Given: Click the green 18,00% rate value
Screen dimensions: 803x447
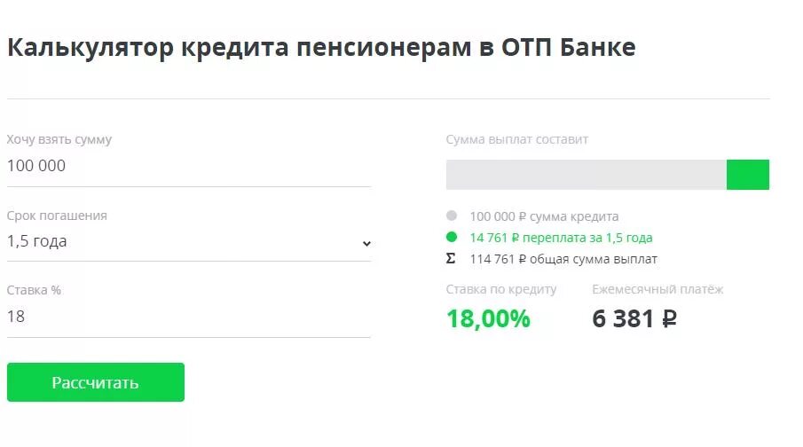Looking at the screenshot, I should tap(488, 318).
